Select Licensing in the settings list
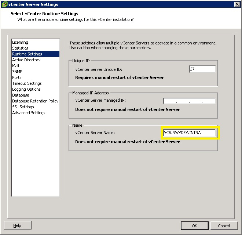The width and height of the screenshot is (242, 235). point(20,42)
